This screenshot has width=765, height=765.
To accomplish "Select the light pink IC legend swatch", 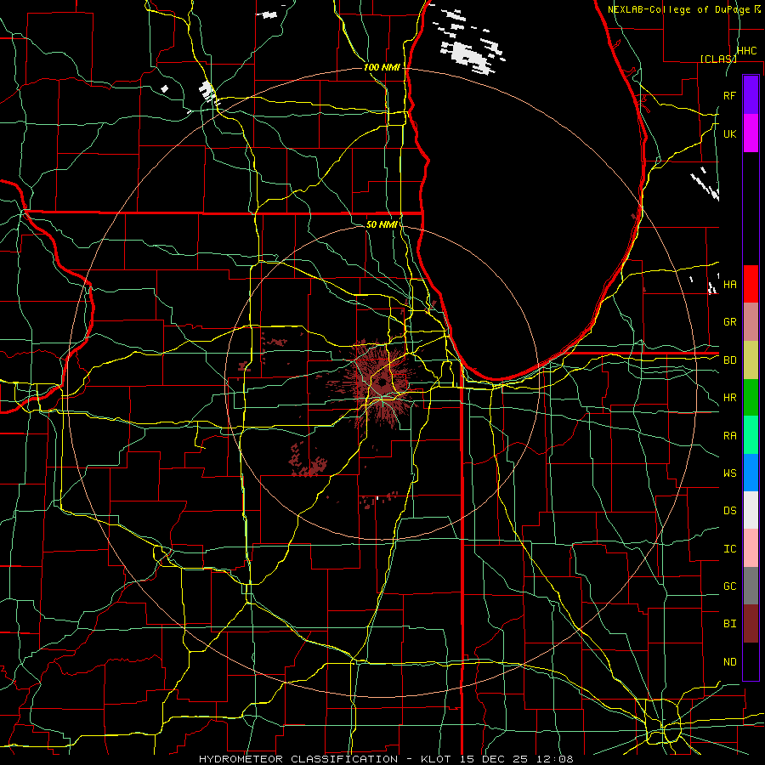I will click(751, 548).
